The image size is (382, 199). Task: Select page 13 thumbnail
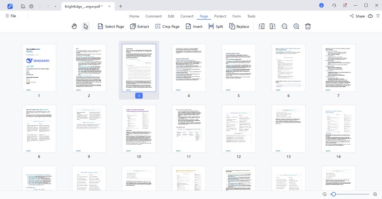tap(289, 128)
